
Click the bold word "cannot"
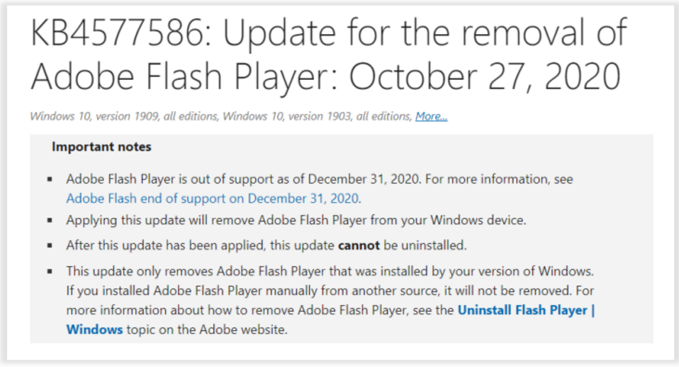point(359,245)
